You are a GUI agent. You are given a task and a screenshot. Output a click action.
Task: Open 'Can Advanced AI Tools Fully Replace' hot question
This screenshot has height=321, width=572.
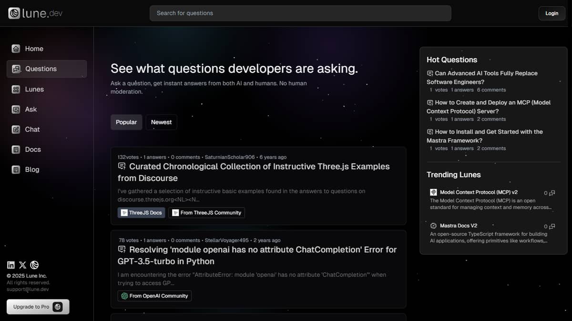point(482,78)
